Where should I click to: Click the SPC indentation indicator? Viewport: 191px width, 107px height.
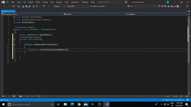point(181,96)
